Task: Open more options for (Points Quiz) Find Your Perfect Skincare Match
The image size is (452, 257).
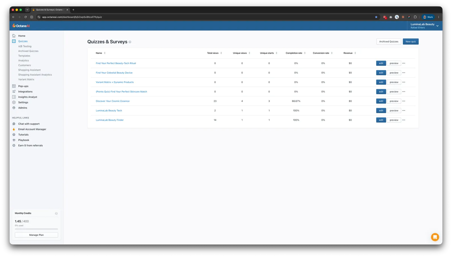Action: click(x=404, y=92)
